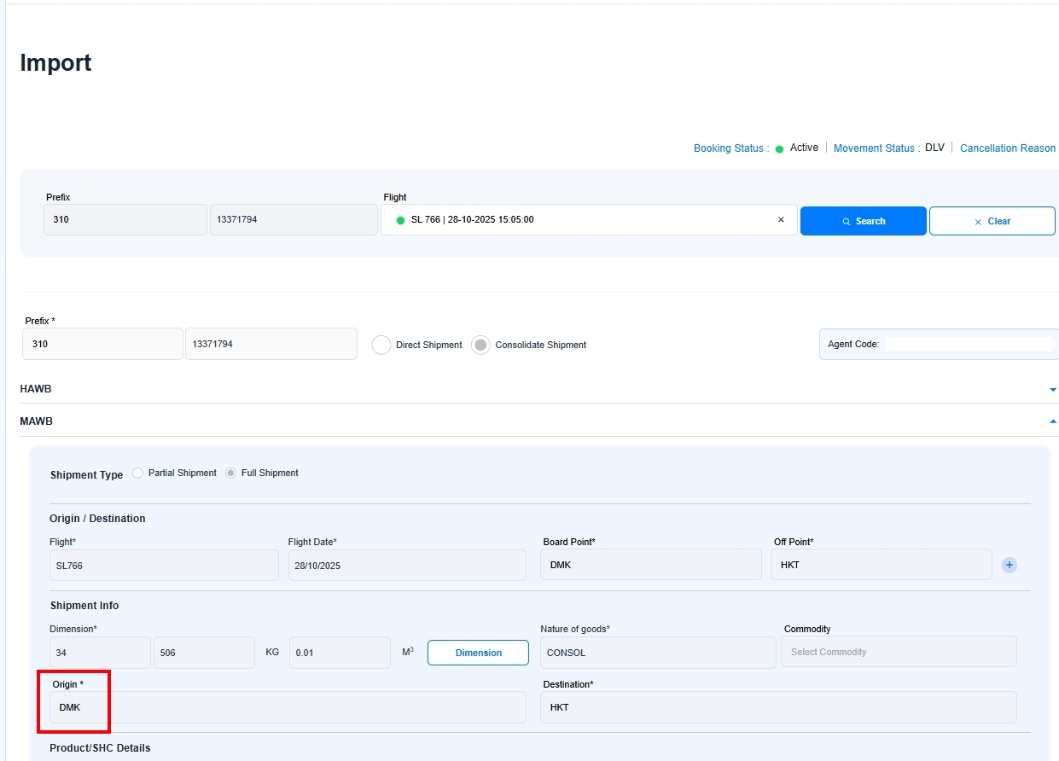
Task: Expand the HAWB section
Action: 1052,390
